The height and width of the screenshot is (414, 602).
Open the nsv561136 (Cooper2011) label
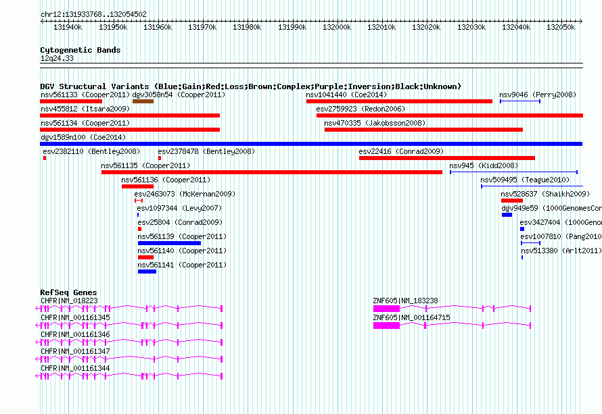166,180
